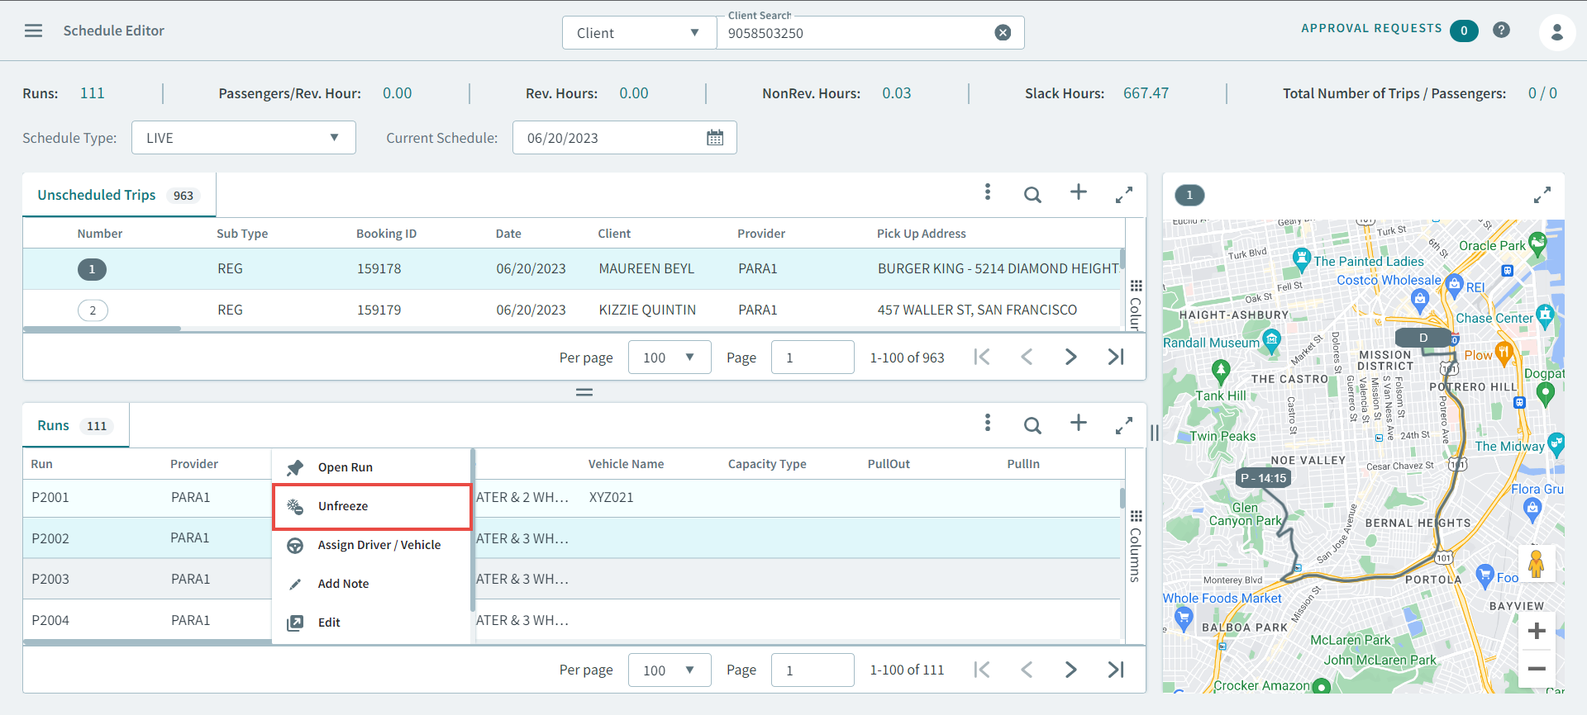The width and height of the screenshot is (1587, 715).
Task: Zoom out on the map
Action: click(x=1537, y=669)
